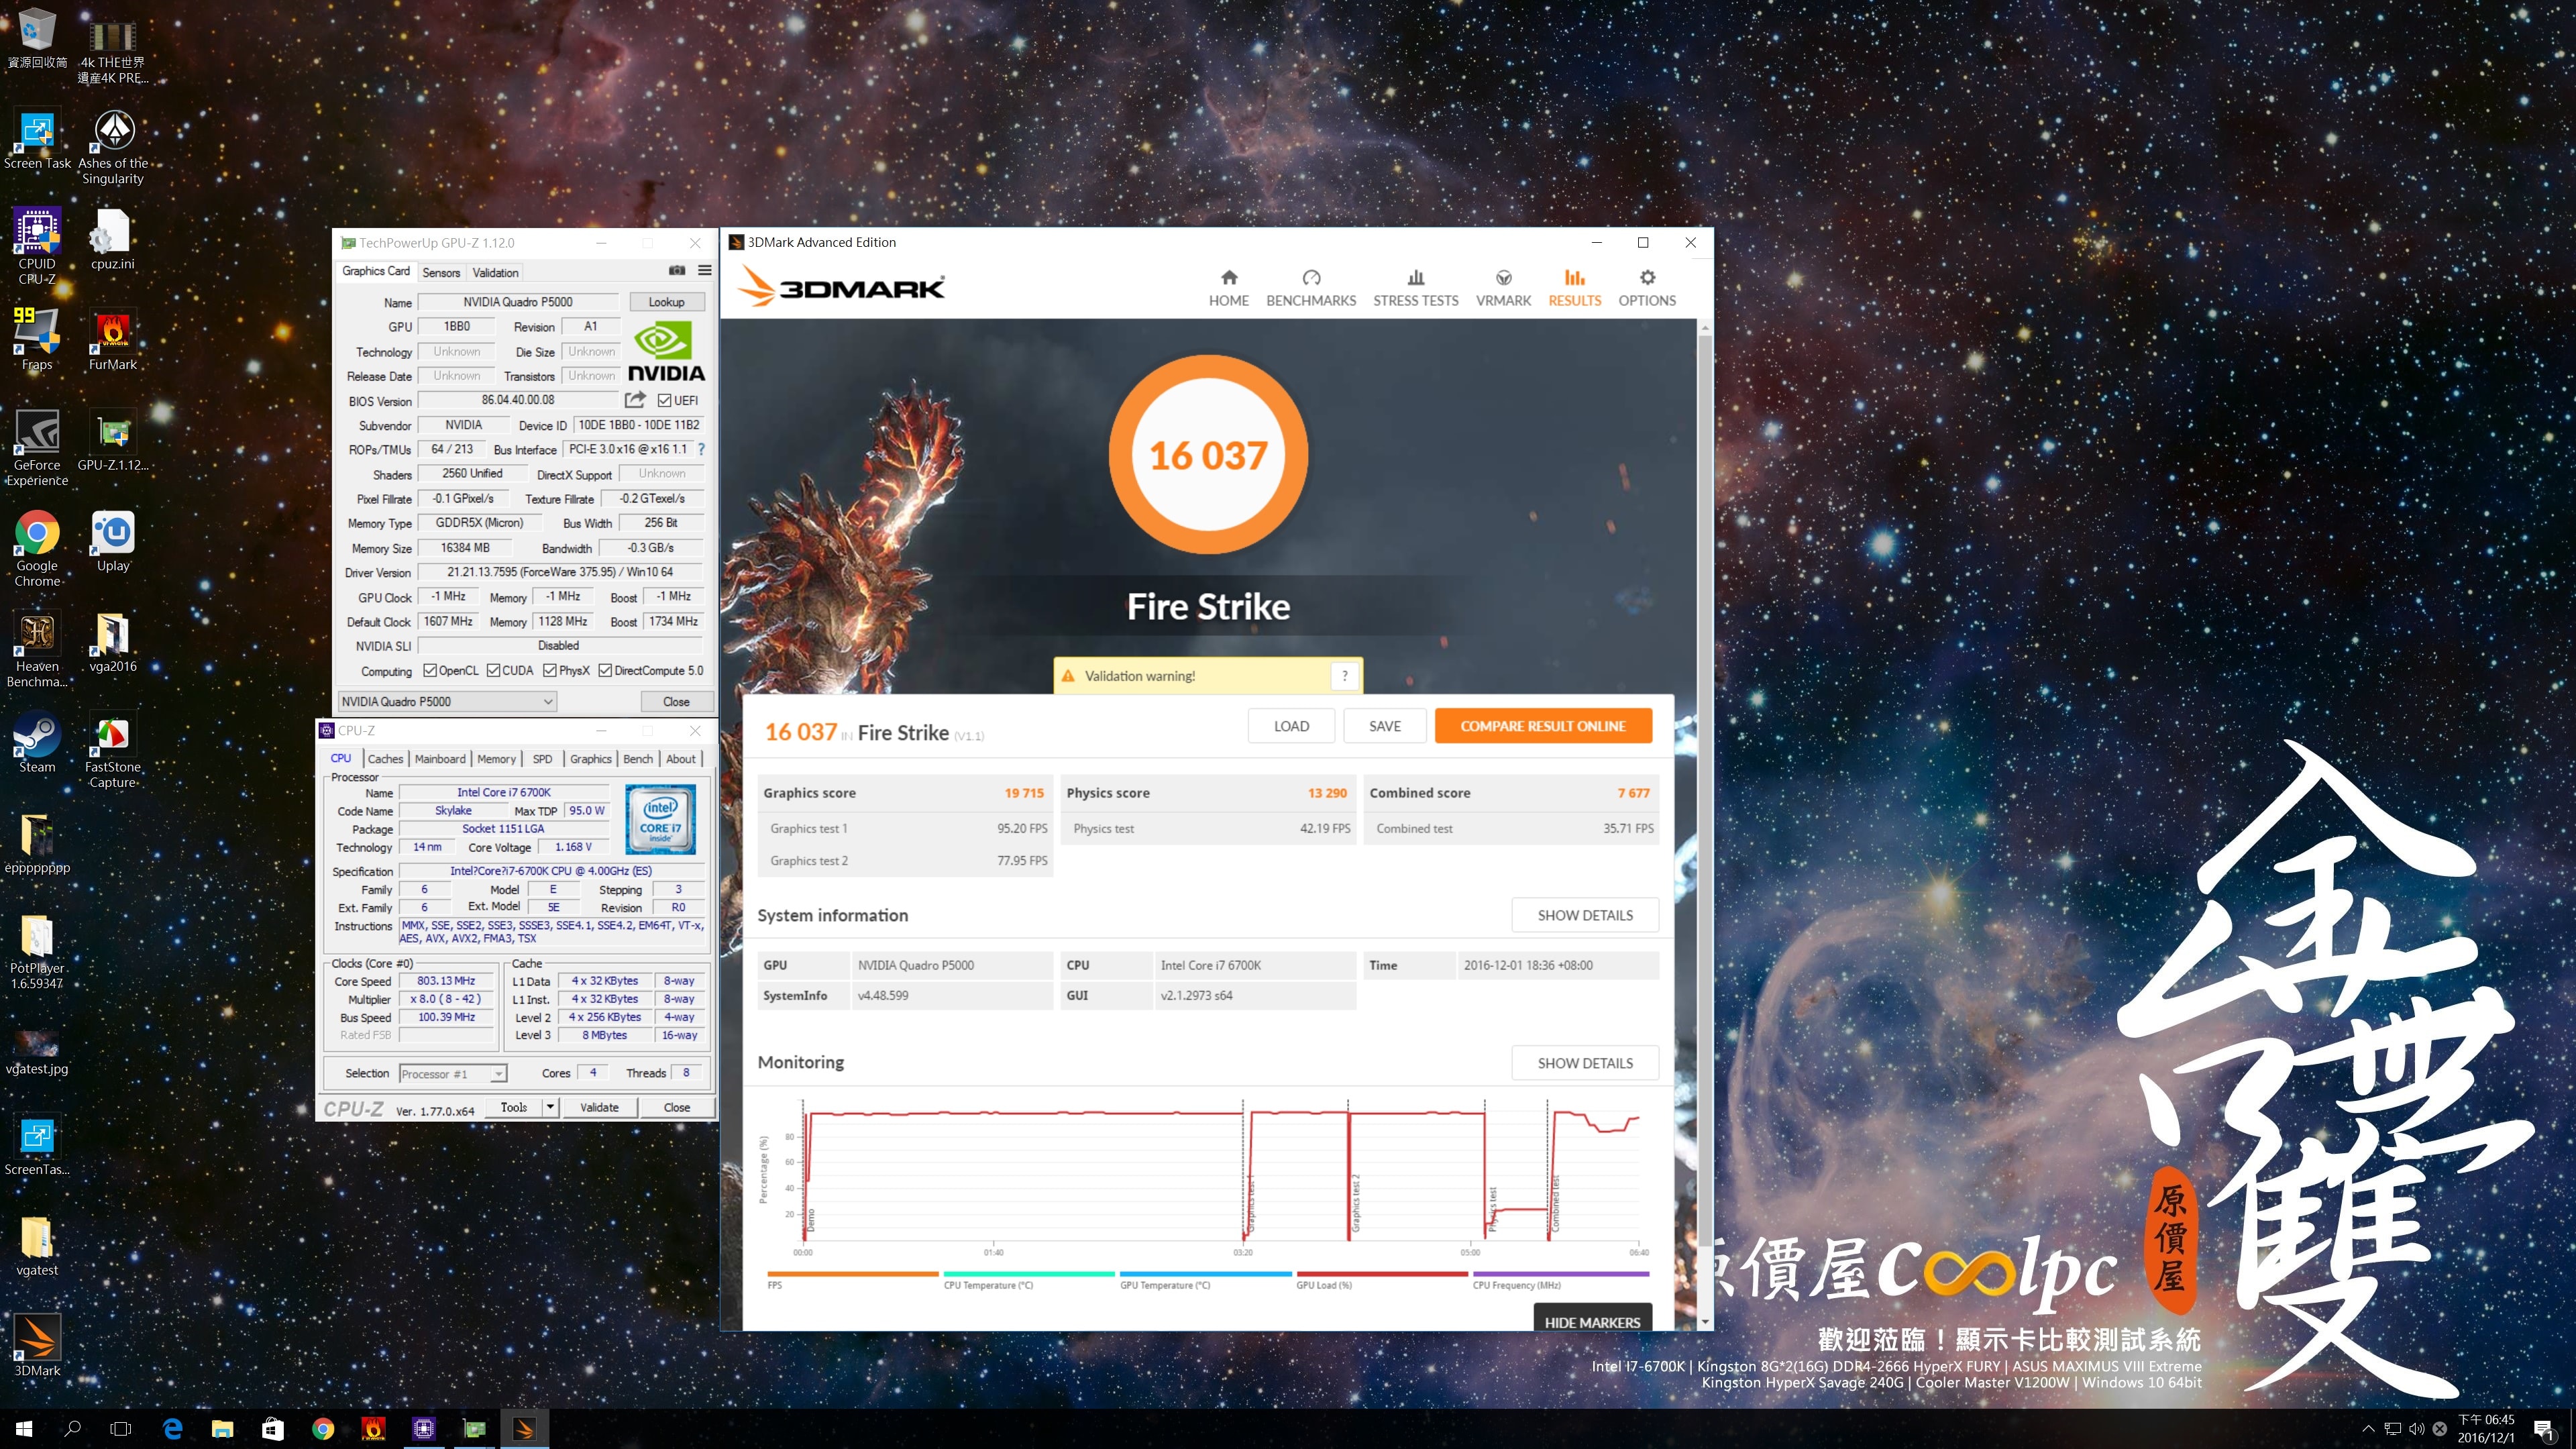Toggle the DirectCompute 5.0 checkbox
The image size is (2576, 1449).
point(605,670)
